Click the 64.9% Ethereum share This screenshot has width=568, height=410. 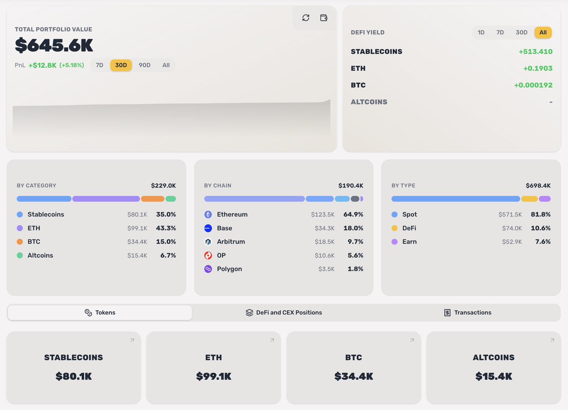[353, 214]
